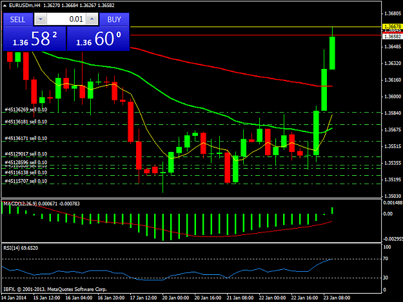403x302 pixels.
Task: Collapse the one-click trading panel triangle
Action: click(5, 5)
